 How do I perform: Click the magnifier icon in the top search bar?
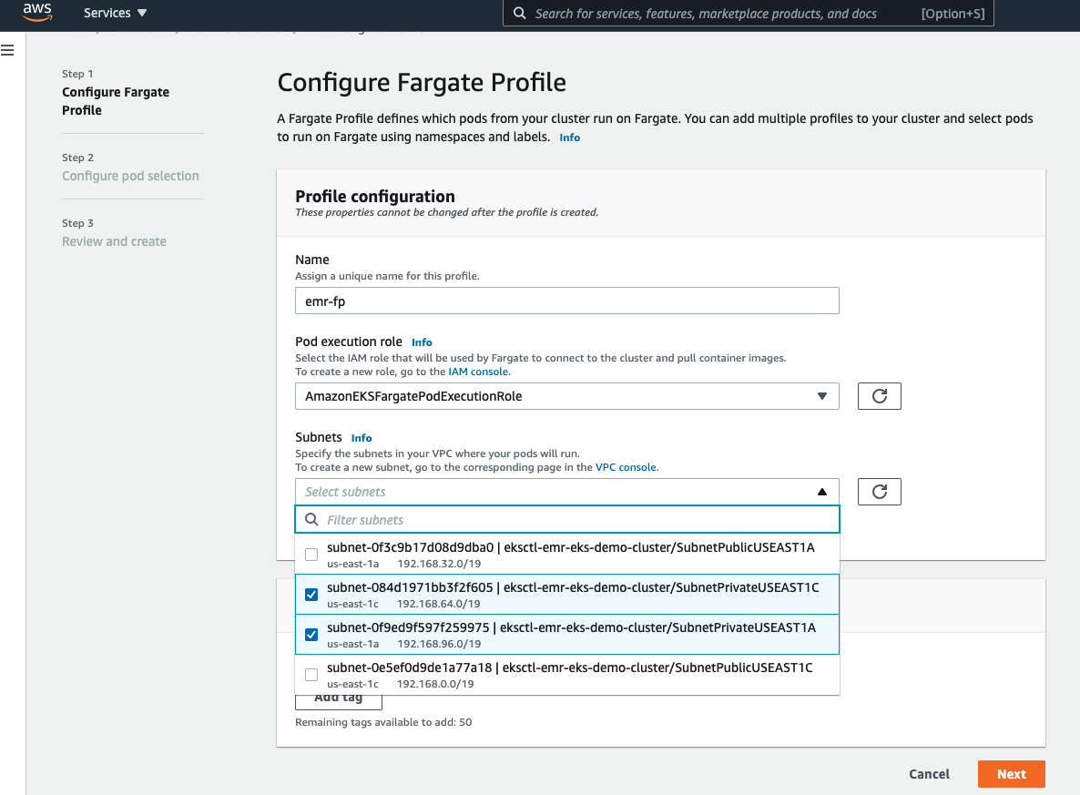click(519, 14)
